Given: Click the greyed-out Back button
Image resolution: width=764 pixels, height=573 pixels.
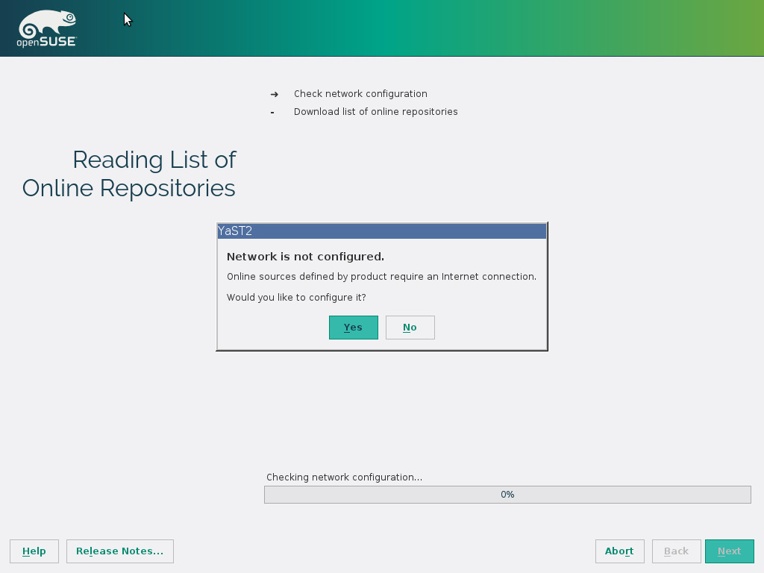Looking at the screenshot, I should [676, 551].
